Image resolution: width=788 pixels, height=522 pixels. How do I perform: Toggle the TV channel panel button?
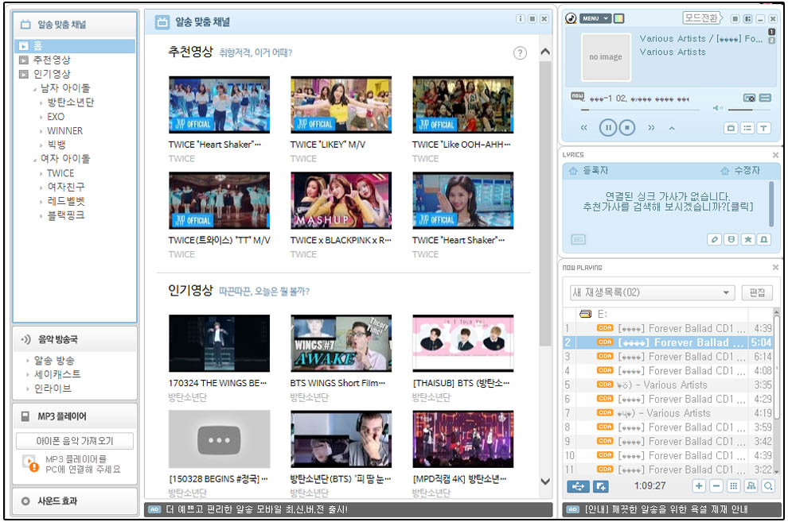[x=731, y=128]
